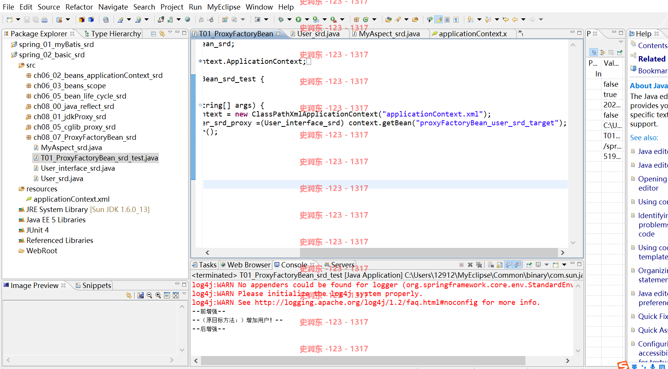Viewport: 668px width, 369px height.
Task: Toggle Link with Editor in Package Explorer
Action: [x=162, y=34]
